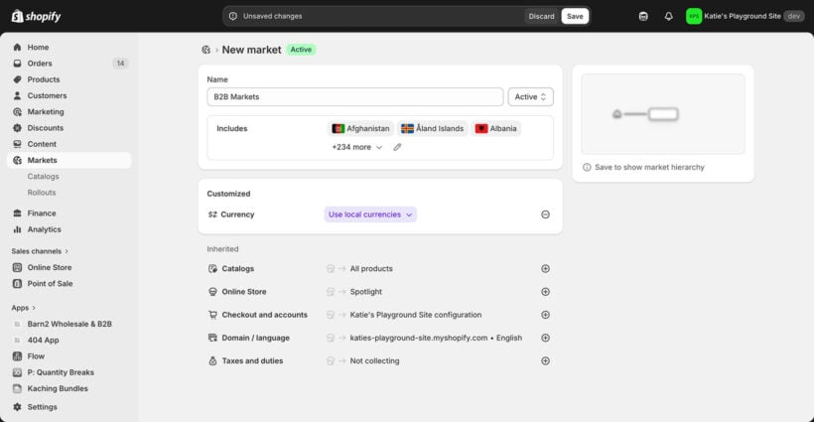Open the Active status dropdown
Viewport: 814px width, 422px height.
click(530, 97)
